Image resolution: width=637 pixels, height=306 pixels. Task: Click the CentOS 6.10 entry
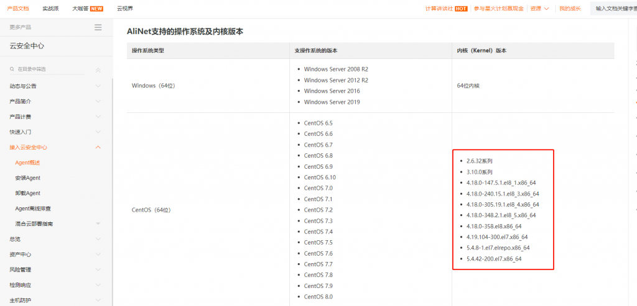click(x=320, y=177)
